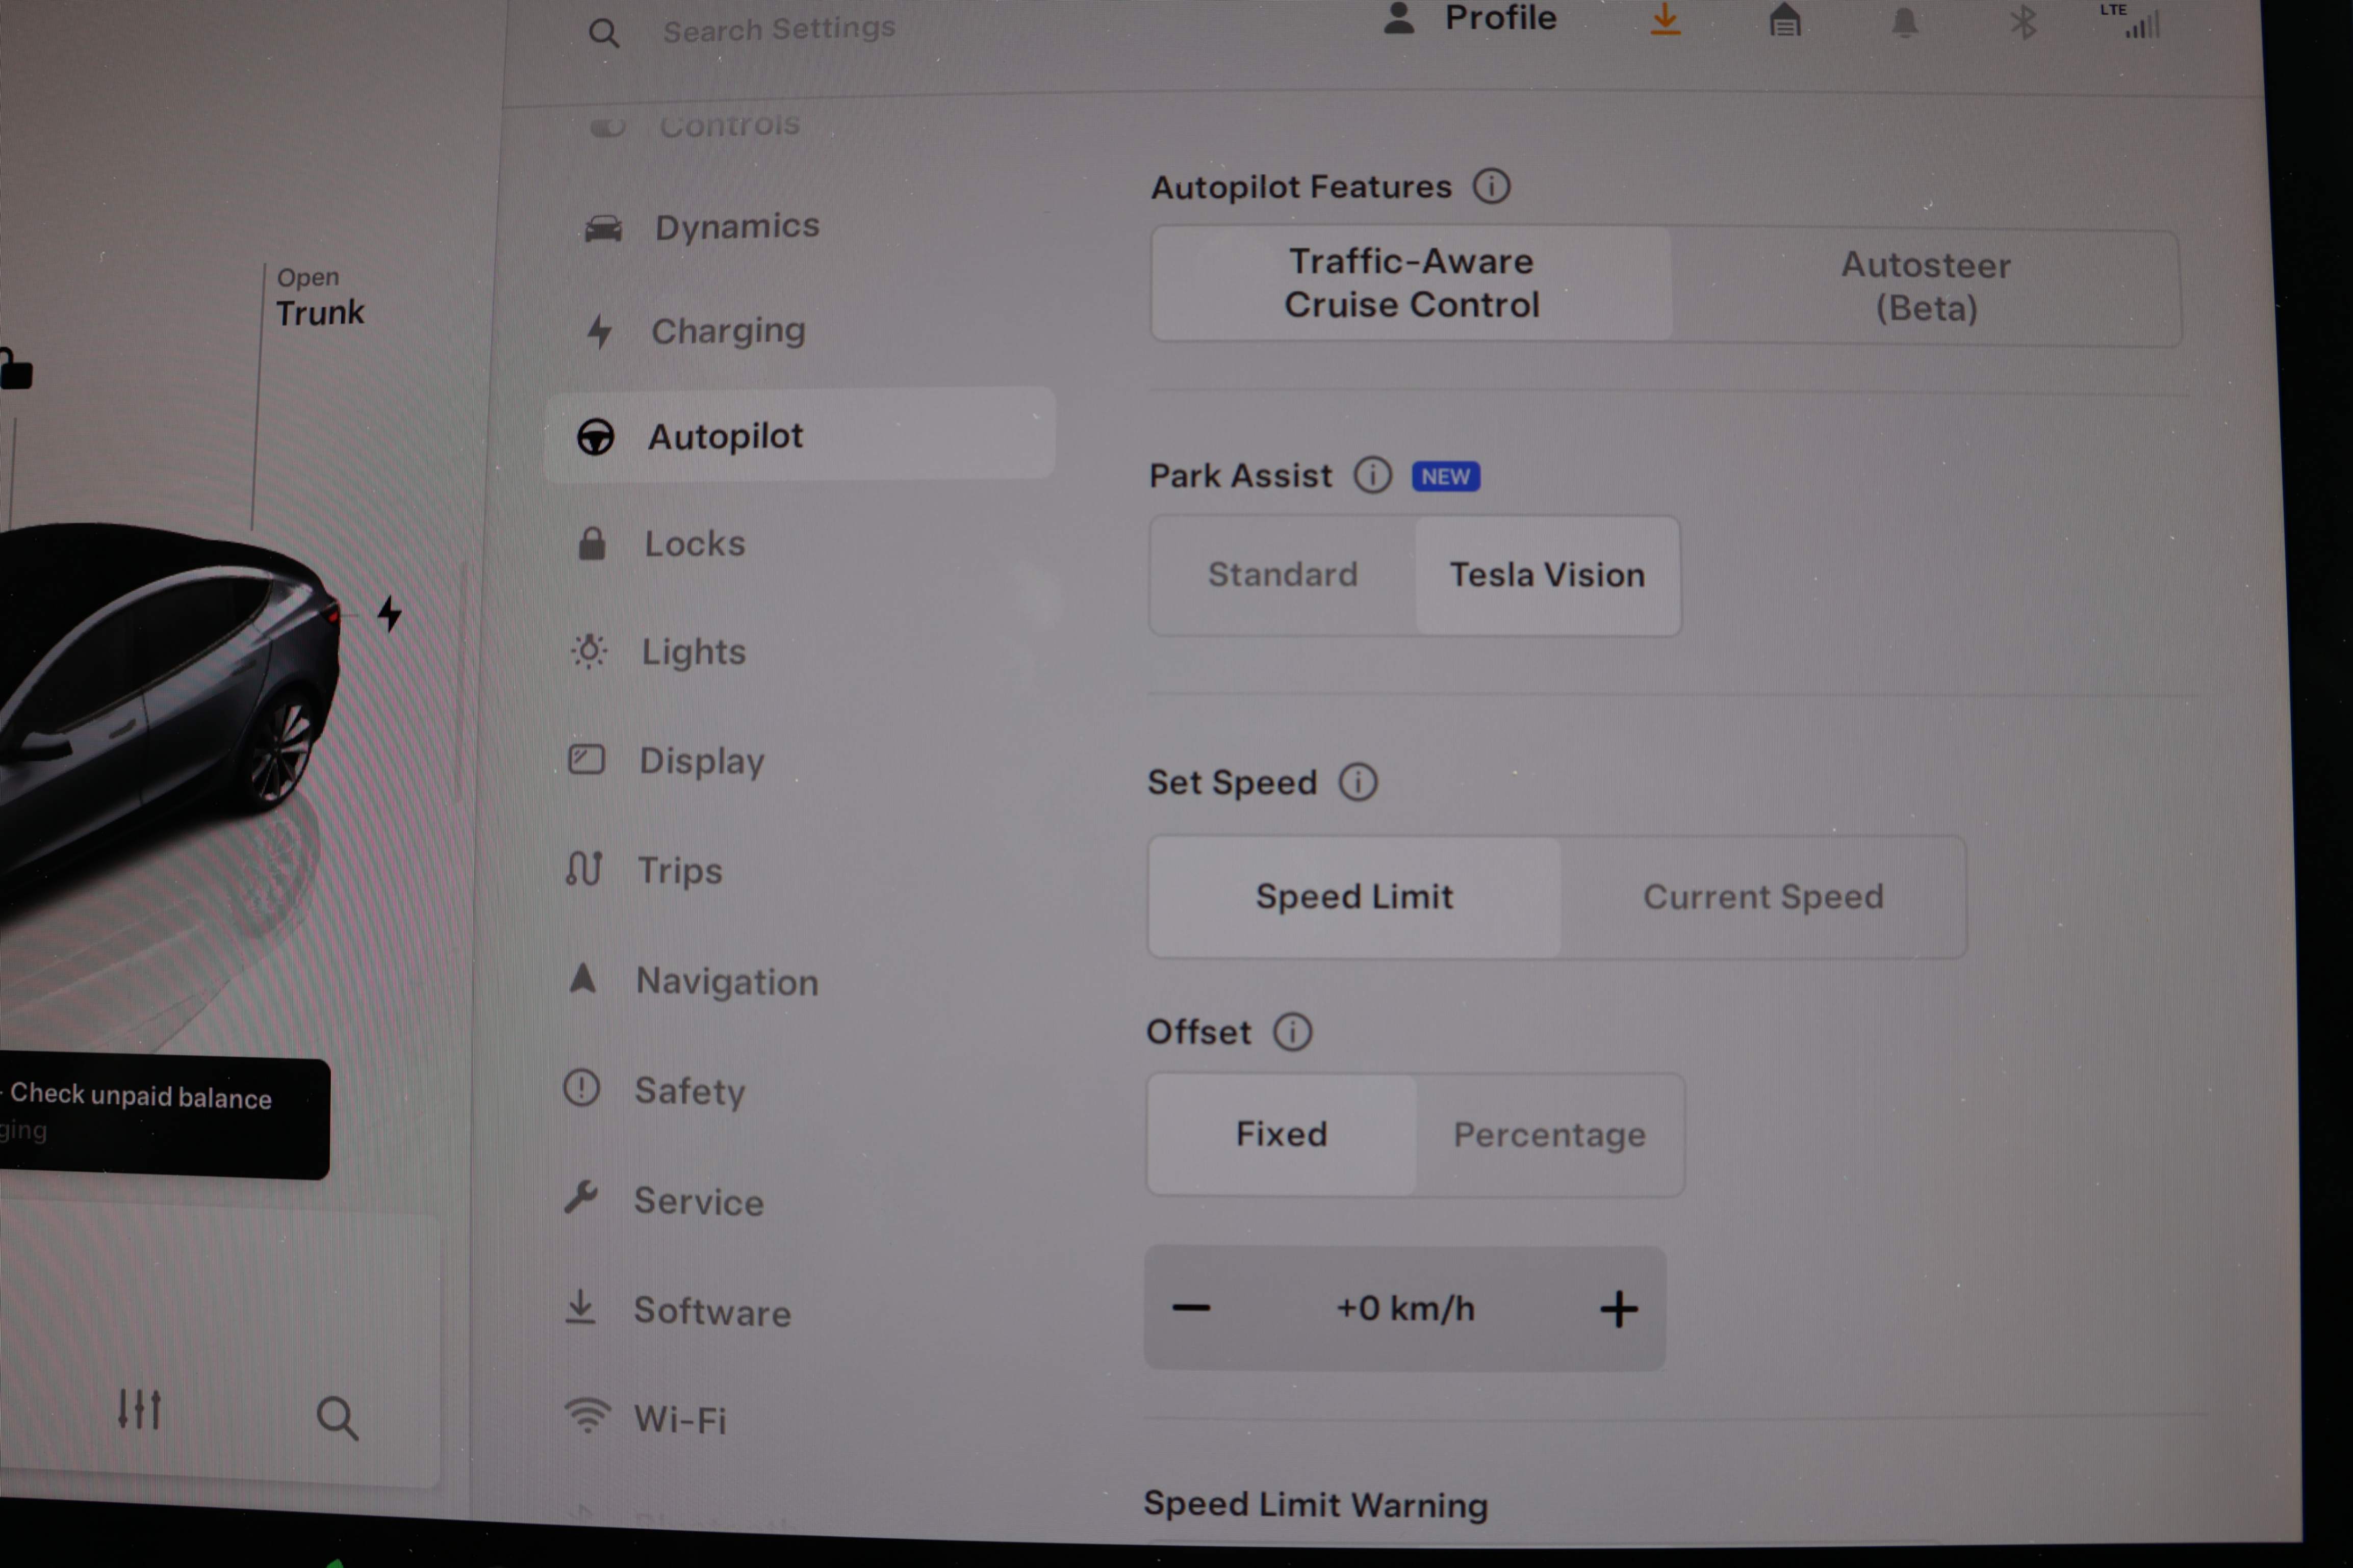
Task: Tap the garage HomeLink icon
Action: [1785, 21]
